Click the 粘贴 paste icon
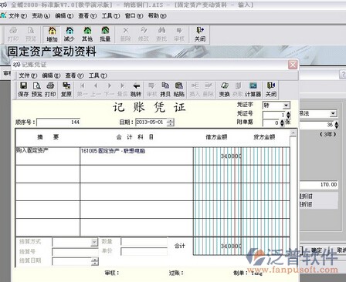The image size is (346, 282). 179,89
